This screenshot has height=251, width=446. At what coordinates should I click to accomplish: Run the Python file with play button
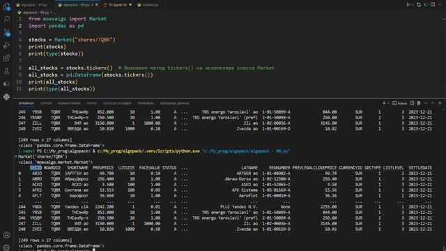(x=408, y=5)
